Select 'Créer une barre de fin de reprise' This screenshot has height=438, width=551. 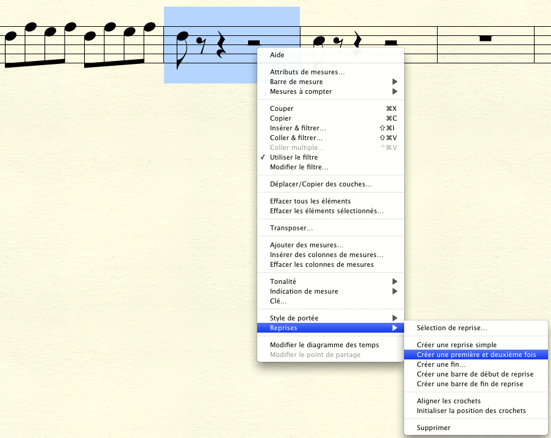pyautogui.click(x=469, y=384)
